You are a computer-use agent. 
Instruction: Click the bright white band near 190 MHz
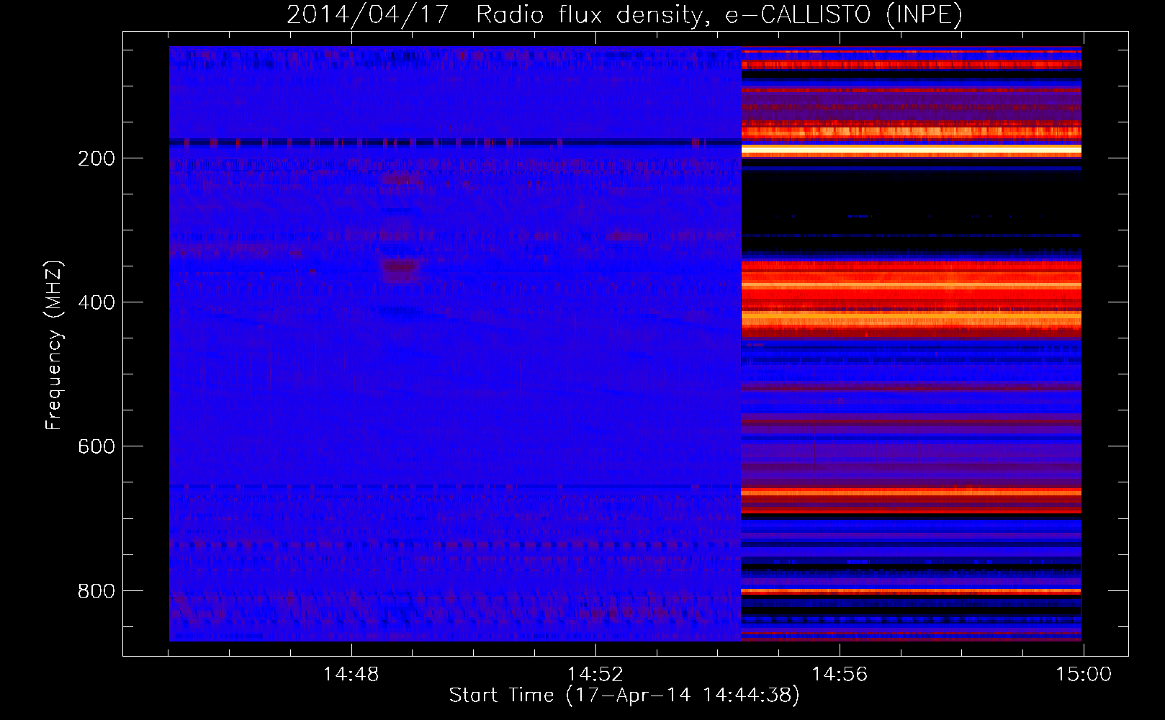click(x=912, y=149)
